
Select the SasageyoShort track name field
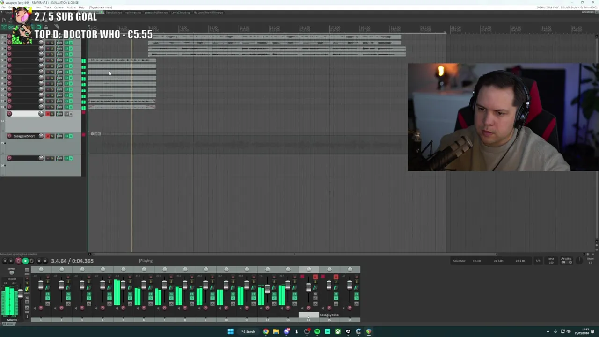click(24, 136)
